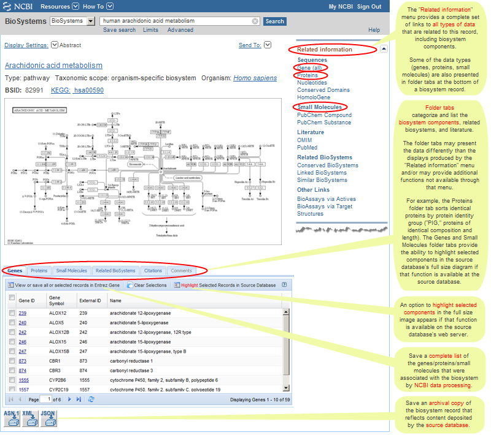Open the pathway diagram thumbnail
This screenshot has width=491, height=435.
(143, 172)
